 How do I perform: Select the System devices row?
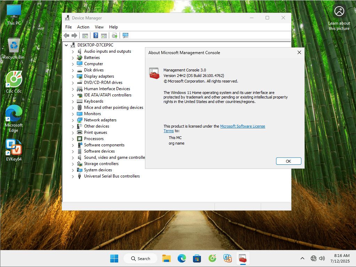click(98, 170)
